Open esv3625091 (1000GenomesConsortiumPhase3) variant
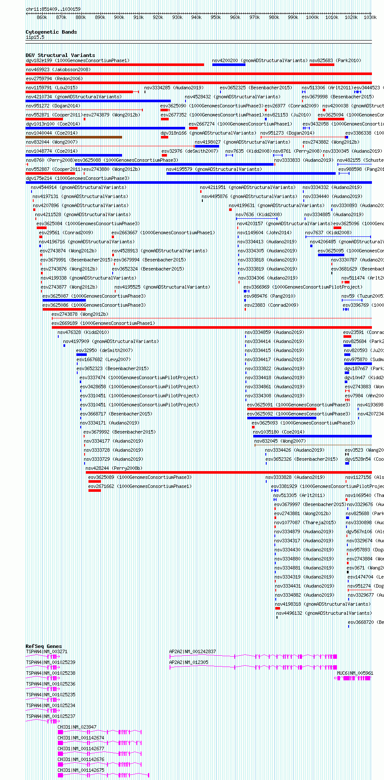 tap(299, 405)
